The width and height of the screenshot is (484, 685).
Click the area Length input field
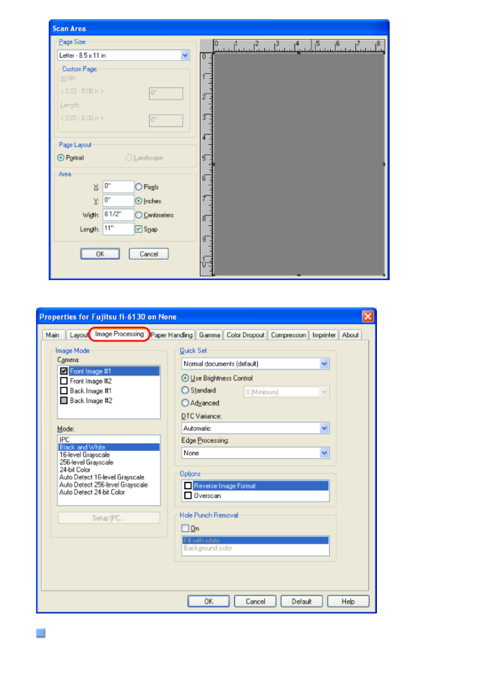(118, 229)
